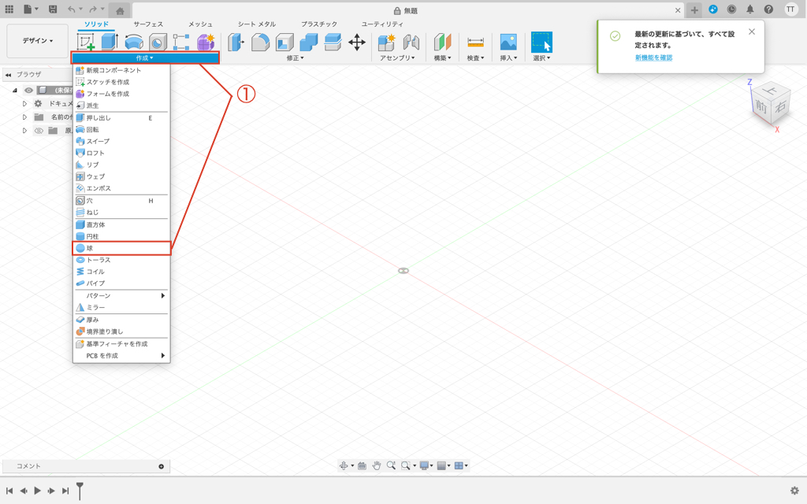Click the Joint icon above アセンブリ
This screenshot has width=807, height=504.
click(x=411, y=43)
